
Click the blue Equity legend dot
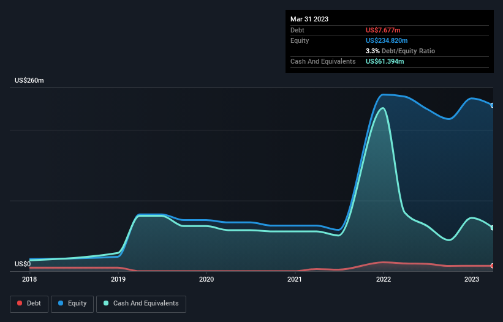pos(61,303)
